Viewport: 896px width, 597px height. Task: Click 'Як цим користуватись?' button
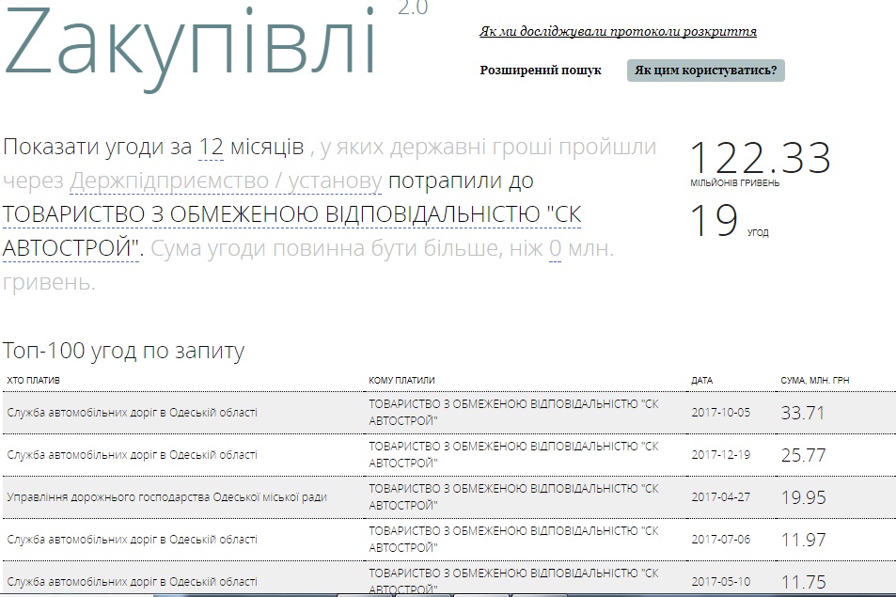point(706,71)
